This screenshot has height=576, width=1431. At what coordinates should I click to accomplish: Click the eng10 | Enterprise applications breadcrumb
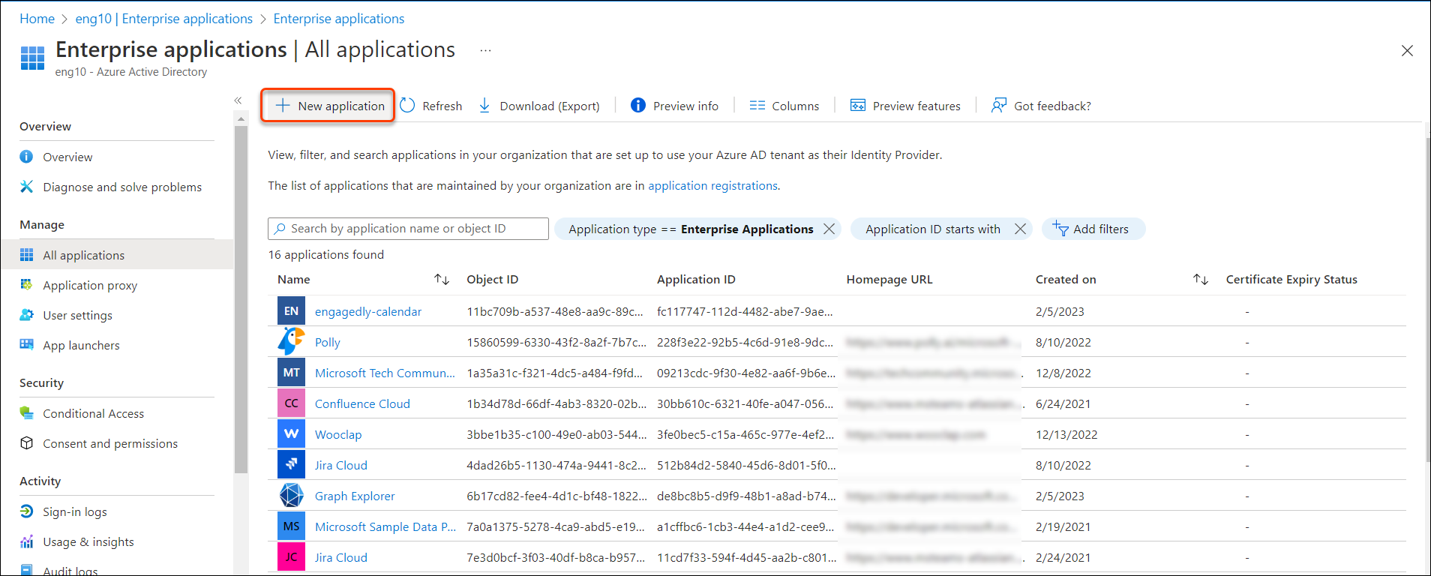163,19
